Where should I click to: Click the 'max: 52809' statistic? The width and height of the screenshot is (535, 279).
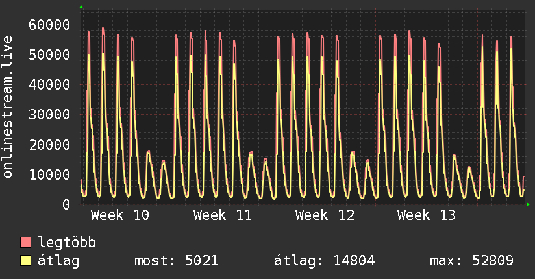tap(471, 261)
